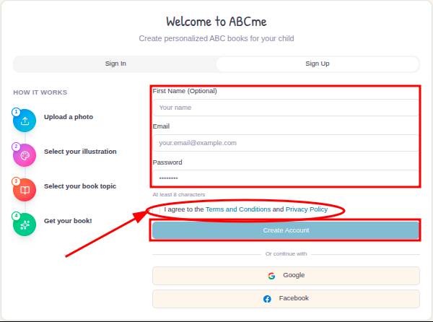Screen dimensions: 433x322
Task: Continue with Facebook button
Action: pos(286,299)
